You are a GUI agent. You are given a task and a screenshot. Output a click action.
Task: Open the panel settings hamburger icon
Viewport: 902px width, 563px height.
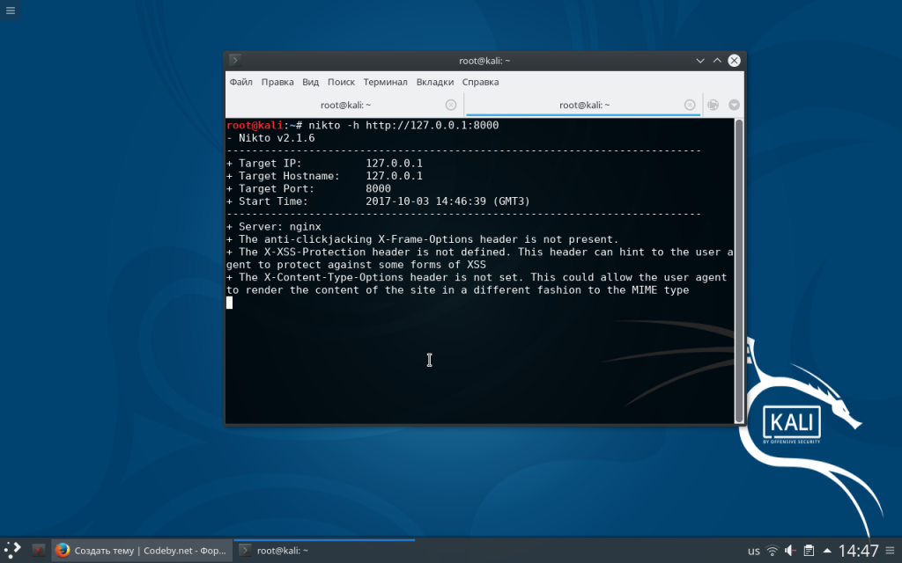point(891,550)
